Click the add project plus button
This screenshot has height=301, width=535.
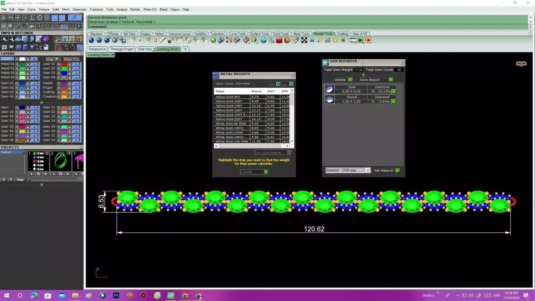tap(4, 180)
